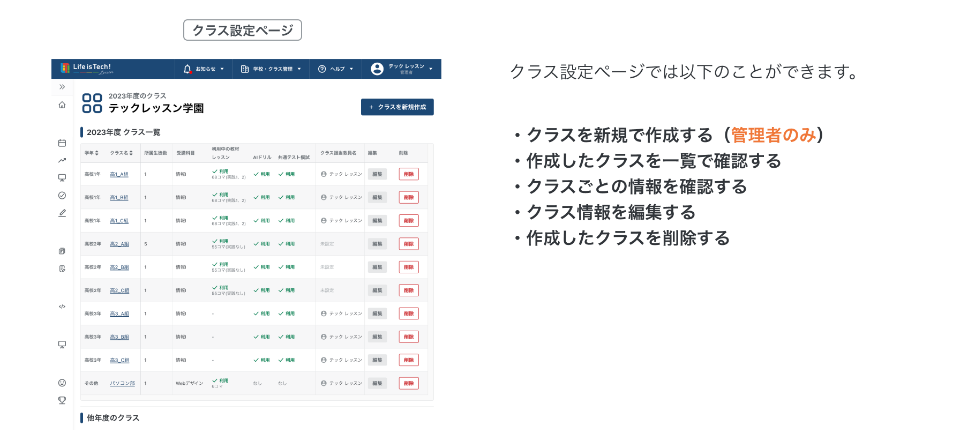
Task: Open the calendar icon in the sidebar
Action: click(62, 143)
